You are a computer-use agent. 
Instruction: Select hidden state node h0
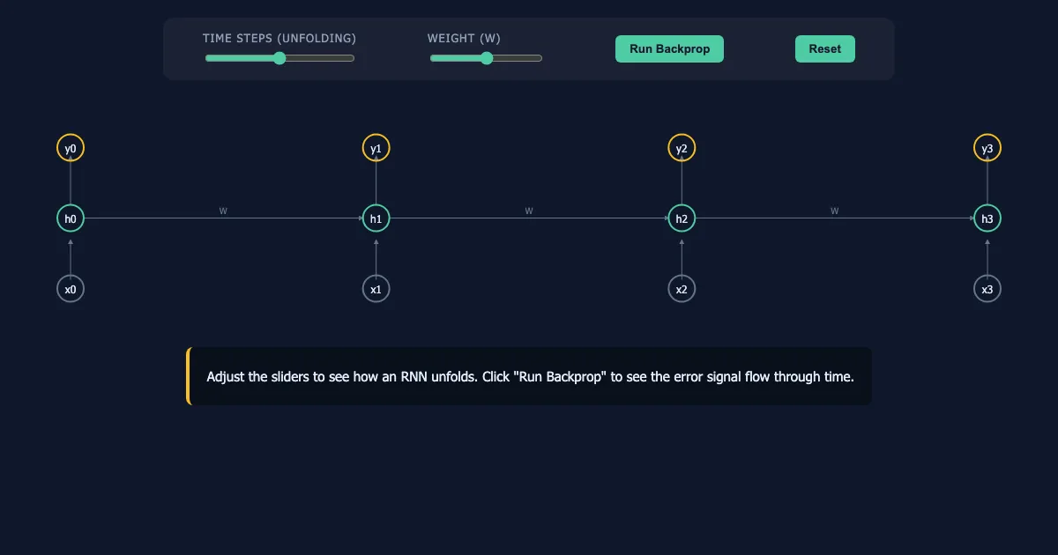point(71,218)
